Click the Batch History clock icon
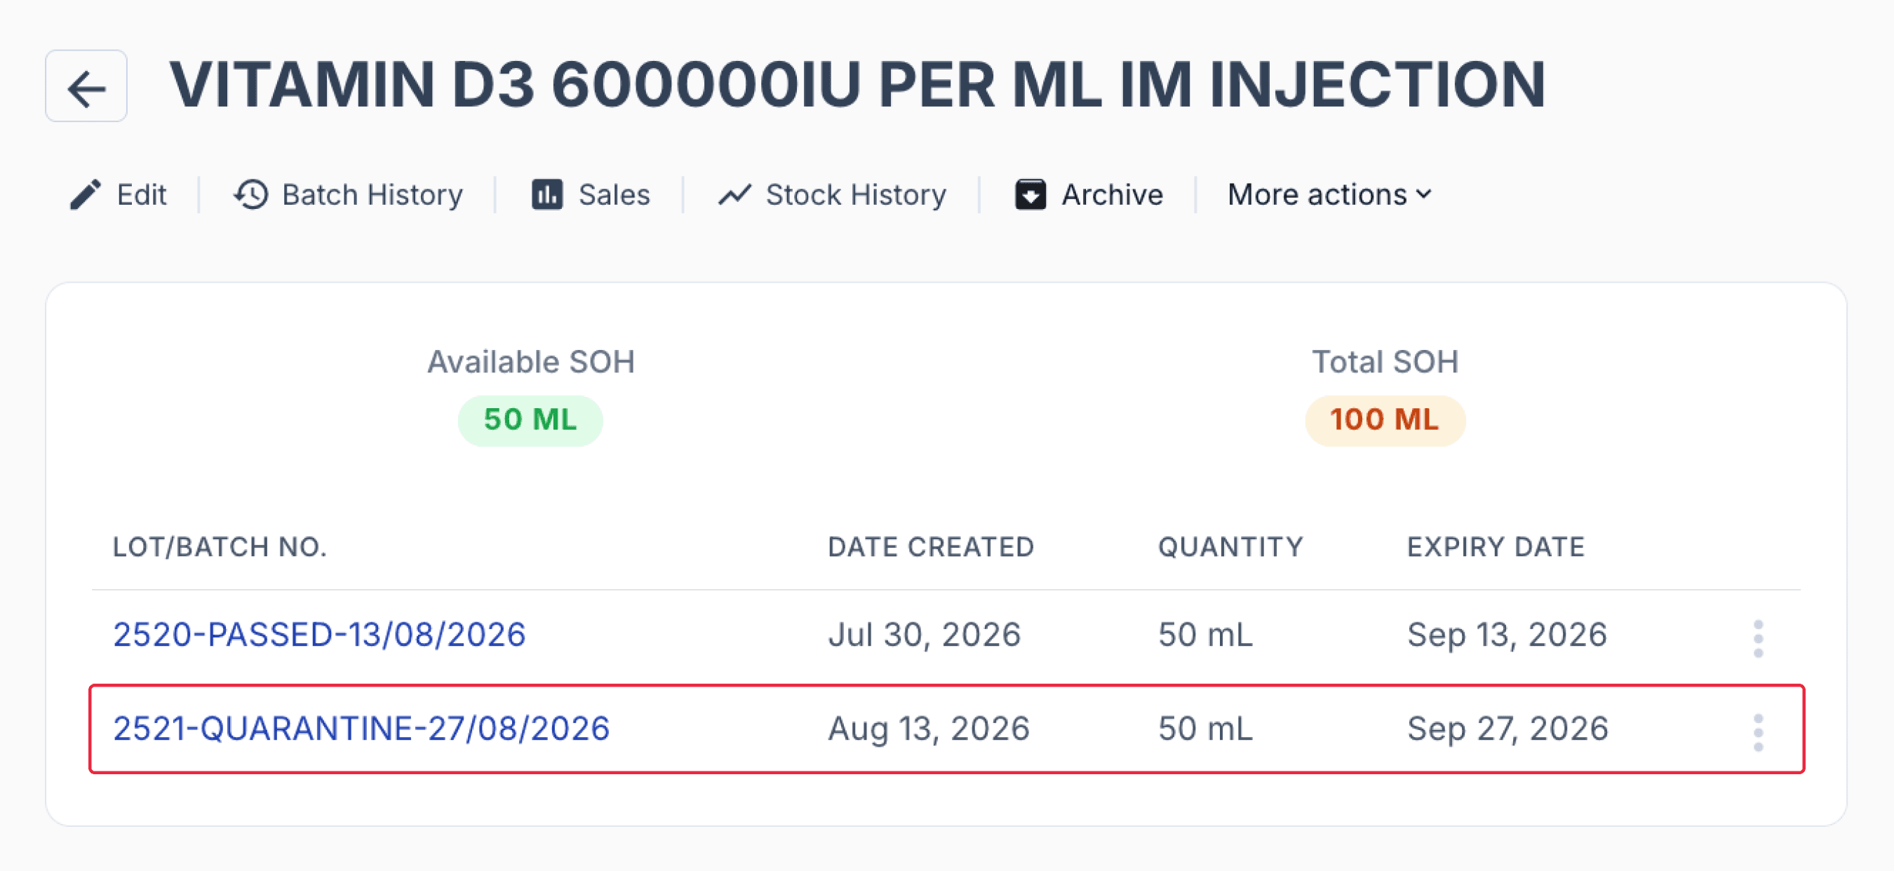The width and height of the screenshot is (1894, 871). click(250, 195)
